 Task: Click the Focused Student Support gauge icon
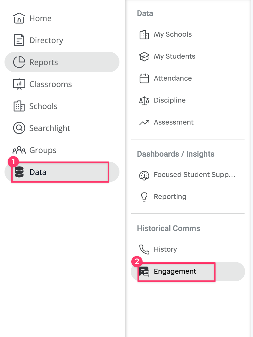(x=144, y=175)
